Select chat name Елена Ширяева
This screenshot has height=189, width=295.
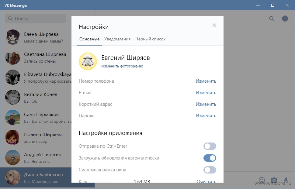(41, 34)
